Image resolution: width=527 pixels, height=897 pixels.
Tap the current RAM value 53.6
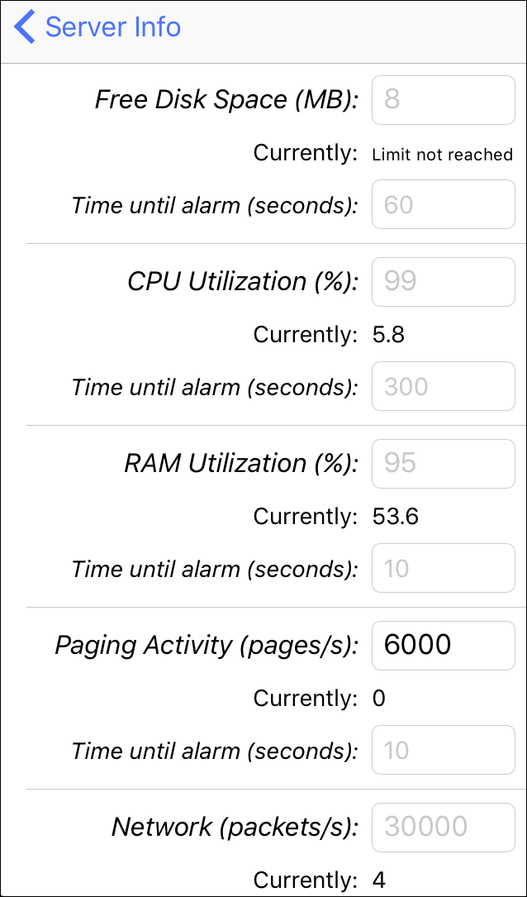tap(395, 517)
